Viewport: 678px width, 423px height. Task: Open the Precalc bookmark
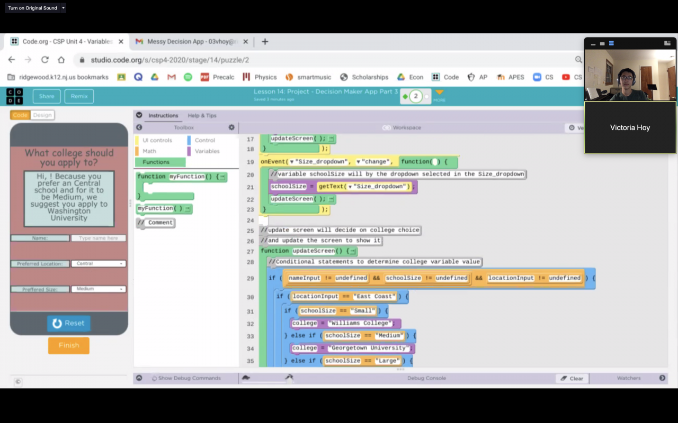217,77
